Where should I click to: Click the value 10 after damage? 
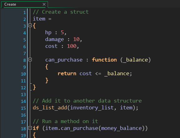tap(76, 39)
